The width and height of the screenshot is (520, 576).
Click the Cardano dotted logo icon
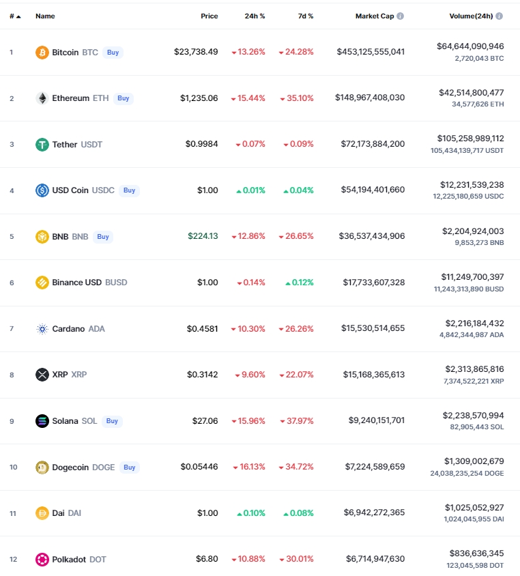(x=42, y=329)
